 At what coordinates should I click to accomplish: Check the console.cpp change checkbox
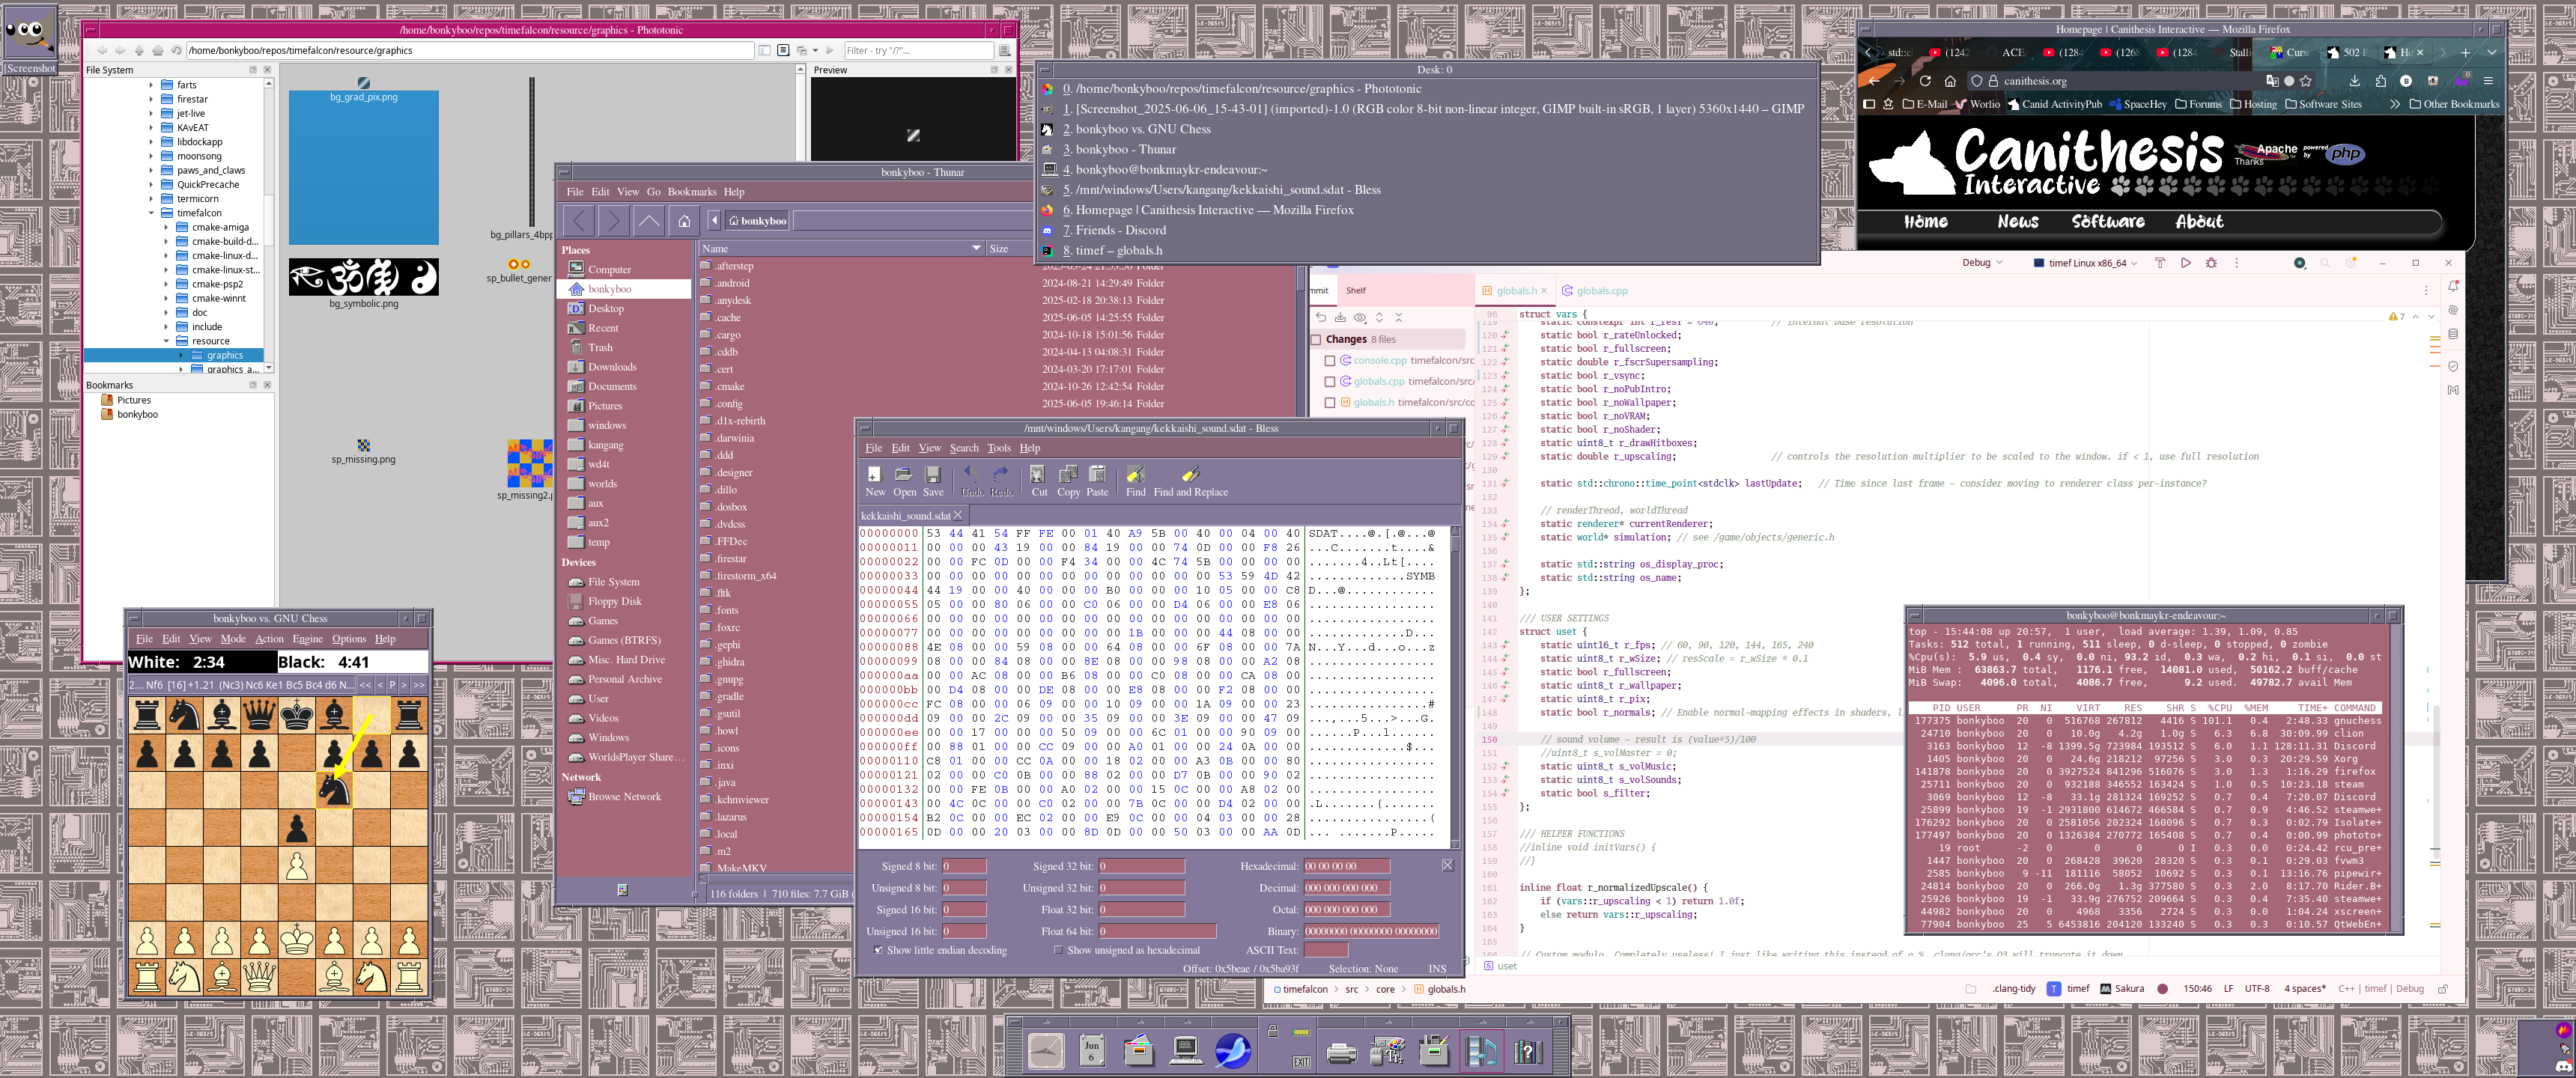[1329, 360]
